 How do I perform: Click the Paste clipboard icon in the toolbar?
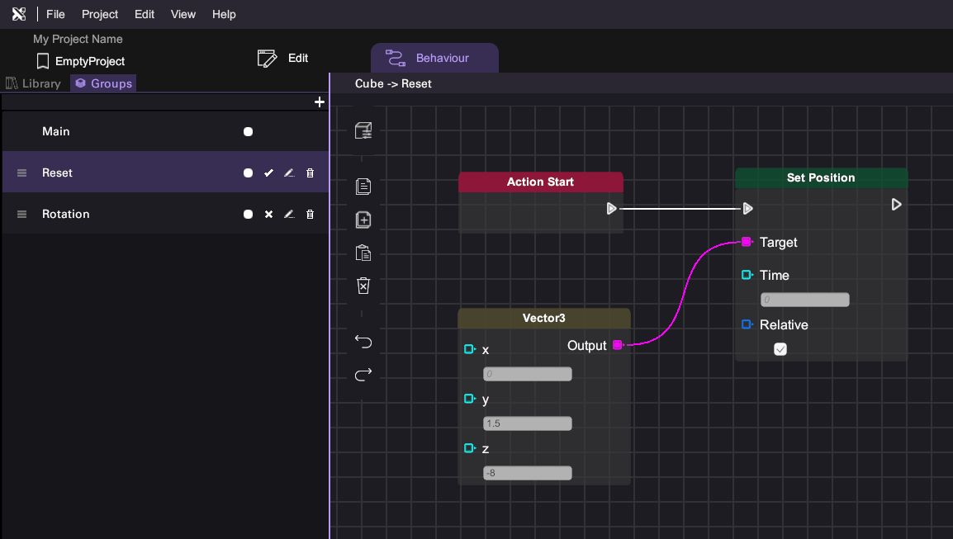(363, 253)
